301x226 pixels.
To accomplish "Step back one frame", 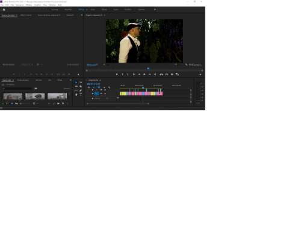I will tap(139, 75).
